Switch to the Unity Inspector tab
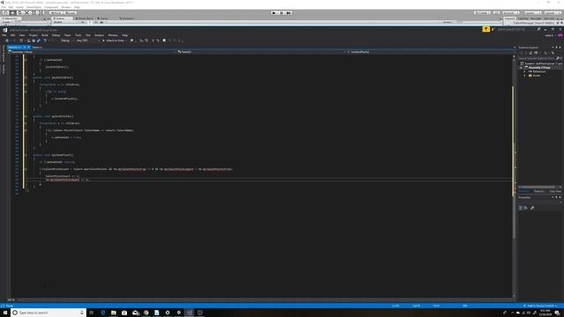Screen dimensions: 564x317 (509, 18)
